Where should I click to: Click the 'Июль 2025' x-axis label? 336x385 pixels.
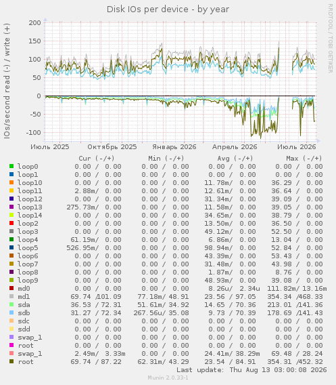pos(50,147)
